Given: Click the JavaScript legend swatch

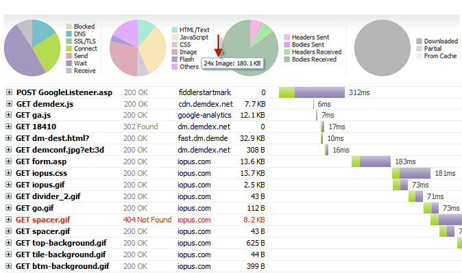Looking at the screenshot, I should pos(174,37).
